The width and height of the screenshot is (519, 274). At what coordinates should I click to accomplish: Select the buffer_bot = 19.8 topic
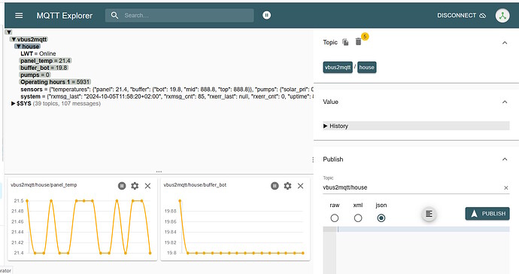point(44,68)
